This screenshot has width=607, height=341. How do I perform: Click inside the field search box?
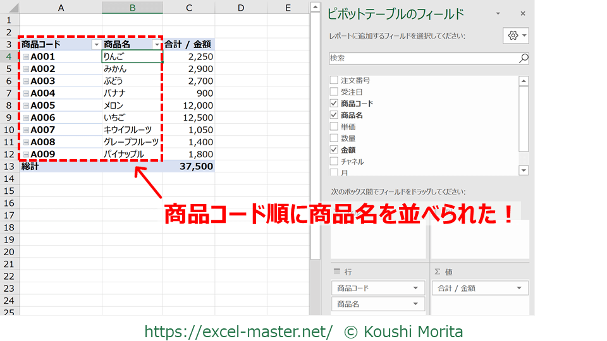tap(424, 58)
